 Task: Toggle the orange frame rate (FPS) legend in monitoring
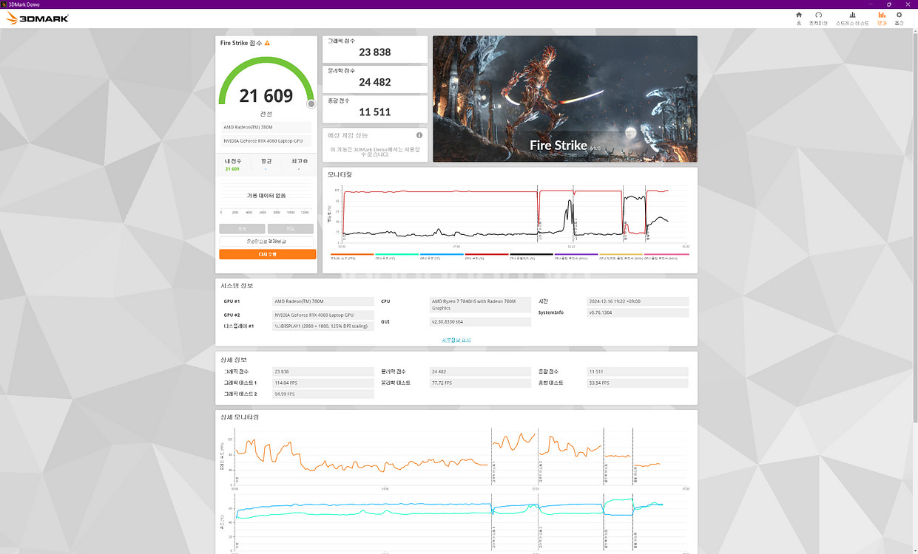click(351, 256)
